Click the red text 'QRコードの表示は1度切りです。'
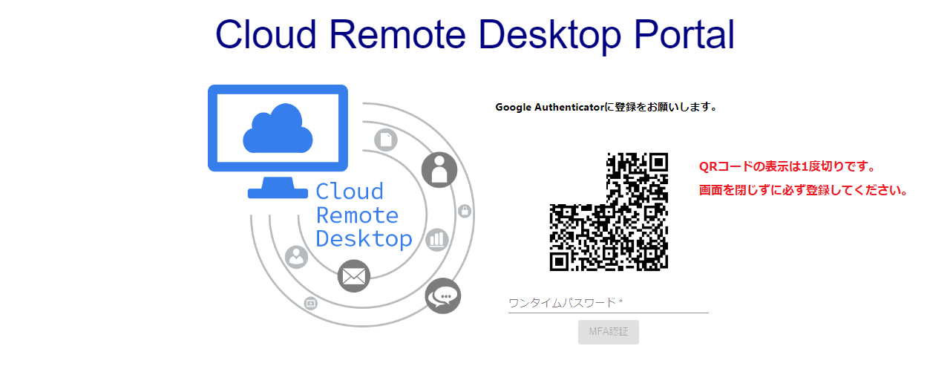Image resolution: width=950 pixels, height=369 pixels. [x=788, y=166]
